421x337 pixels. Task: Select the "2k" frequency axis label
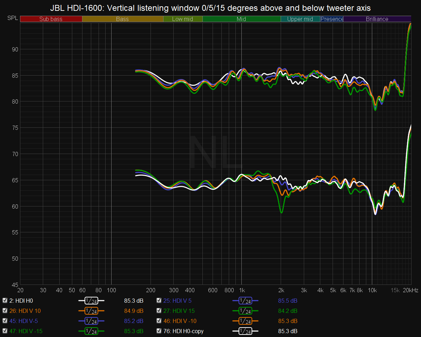[x=281, y=290]
